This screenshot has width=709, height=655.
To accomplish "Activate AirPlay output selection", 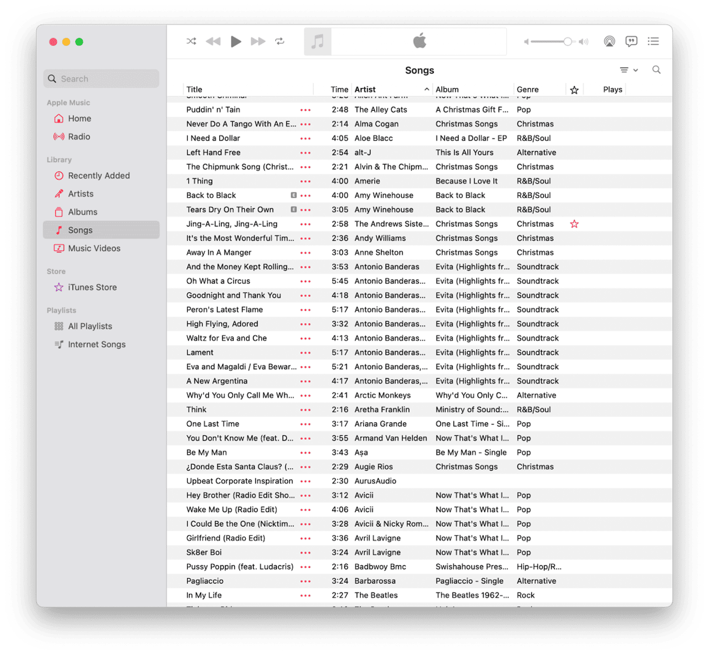I will 609,41.
